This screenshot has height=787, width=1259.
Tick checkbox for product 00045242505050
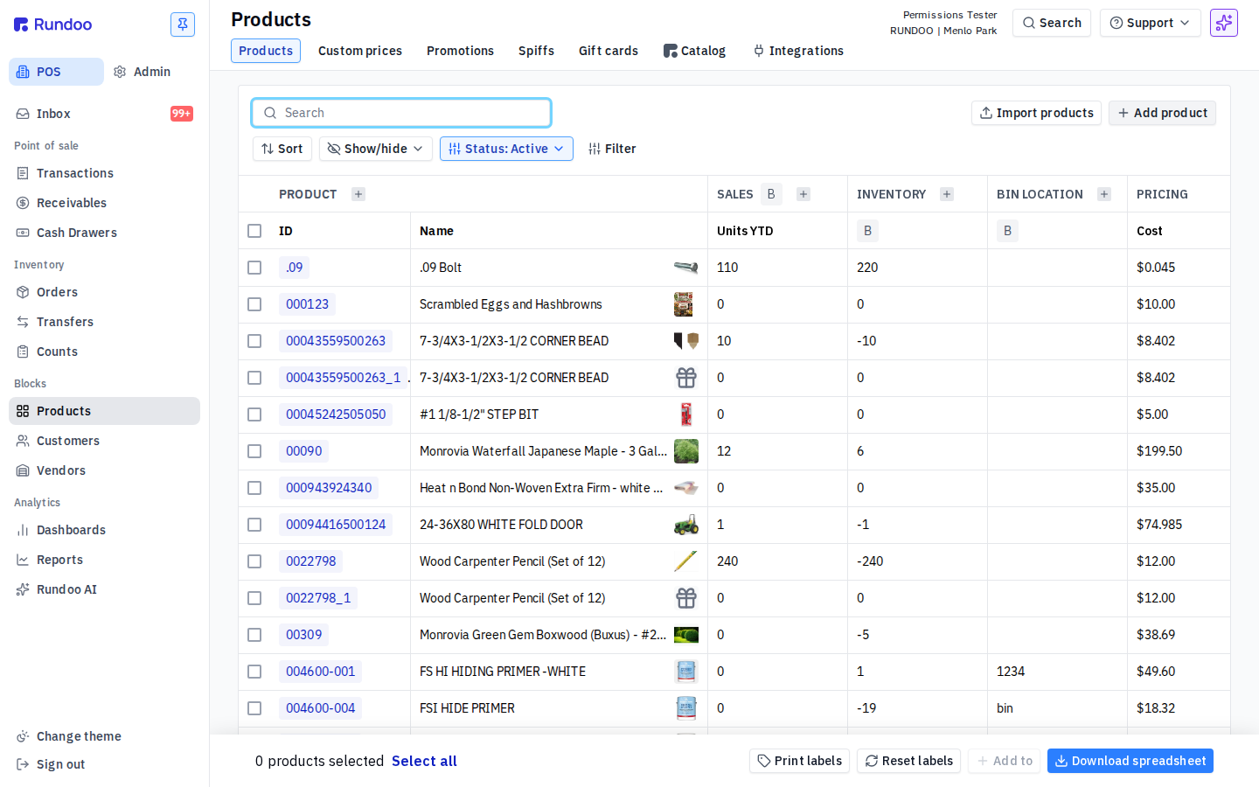point(254,414)
